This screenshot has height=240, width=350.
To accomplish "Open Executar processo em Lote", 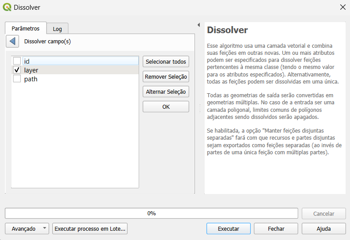I will point(90,229).
